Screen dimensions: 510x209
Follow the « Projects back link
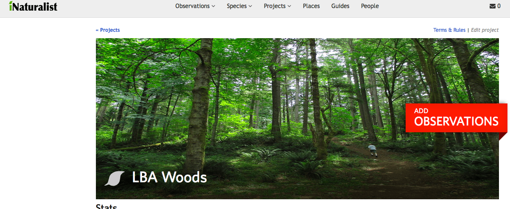click(108, 30)
